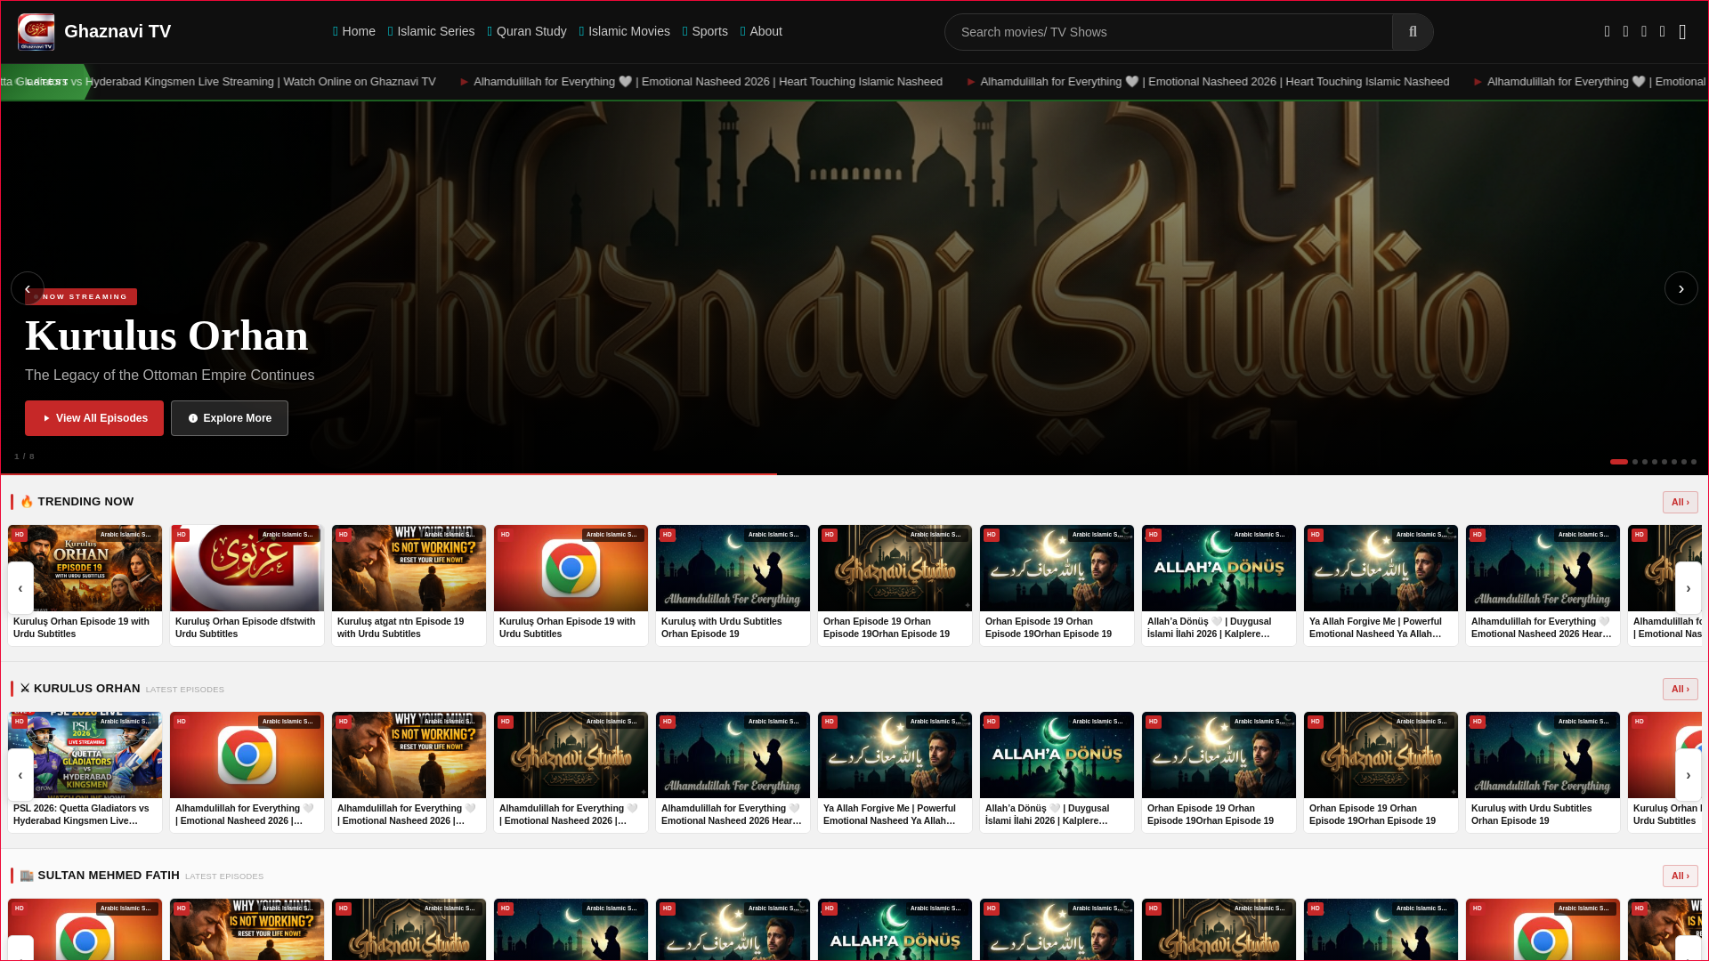Screen dimensions: 1709x961
Task: Click Arabic Islamic tag on Kuruluş atgat ntn card
Action: coord(450,535)
